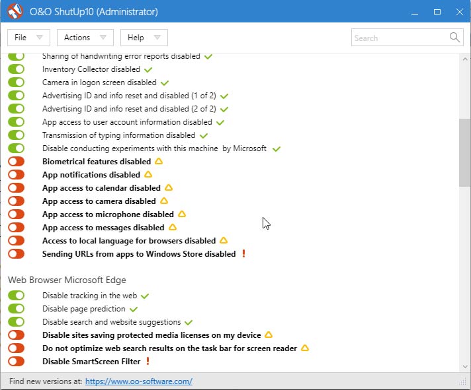Select 'Inventory Collector disabled' setting text
471x390 pixels.
[91, 69]
